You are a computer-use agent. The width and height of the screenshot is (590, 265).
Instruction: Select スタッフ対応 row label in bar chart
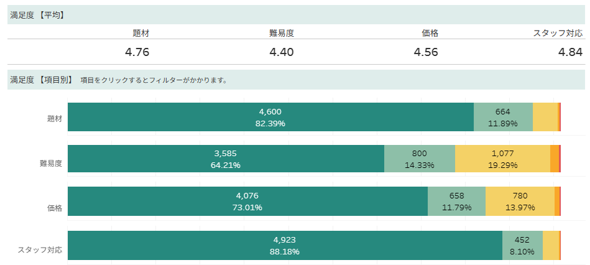click(x=40, y=250)
